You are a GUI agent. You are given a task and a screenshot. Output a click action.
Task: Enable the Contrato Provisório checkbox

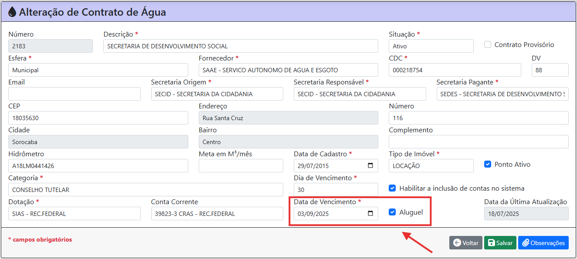coord(488,44)
